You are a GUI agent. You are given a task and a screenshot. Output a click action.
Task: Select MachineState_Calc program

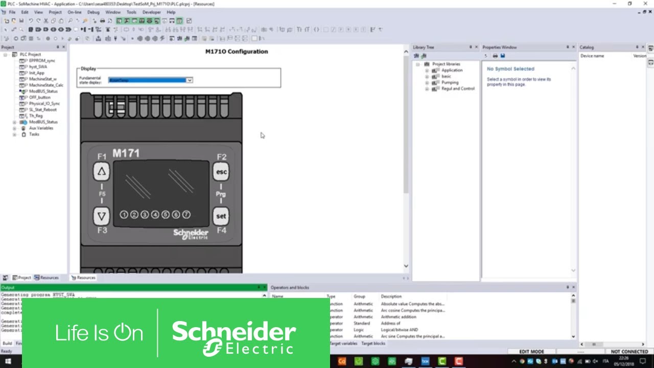click(x=46, y=85)
